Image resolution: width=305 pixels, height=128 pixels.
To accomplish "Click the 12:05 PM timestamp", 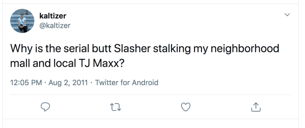I will (x=26, y=82).
